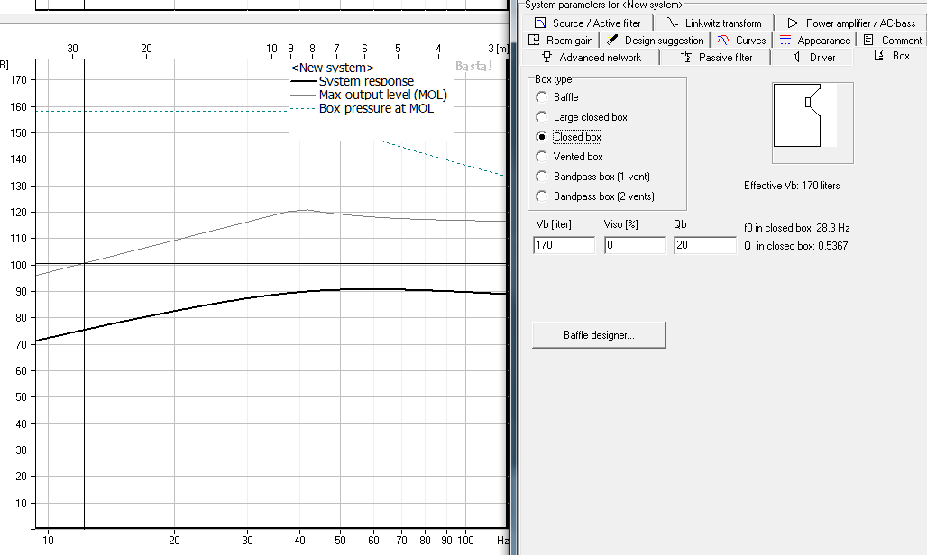Choose the Vented box type
The width and height of the screenshot is (927, 555).
(x=542, y=157)
